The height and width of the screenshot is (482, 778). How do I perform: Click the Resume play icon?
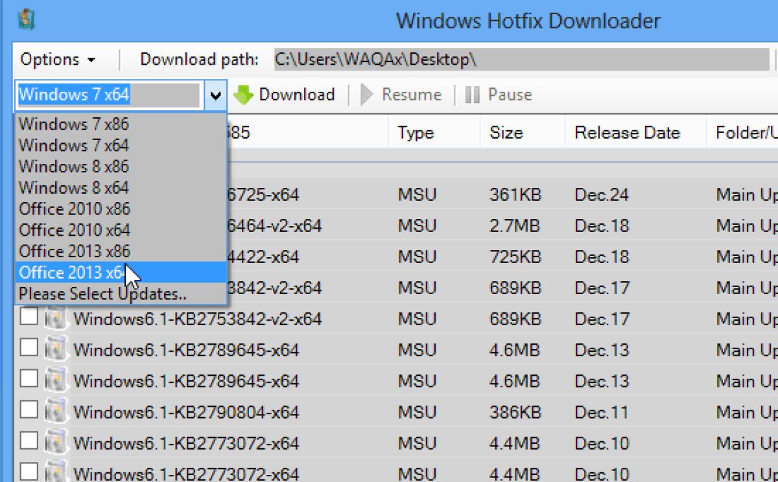pos(365,95)
